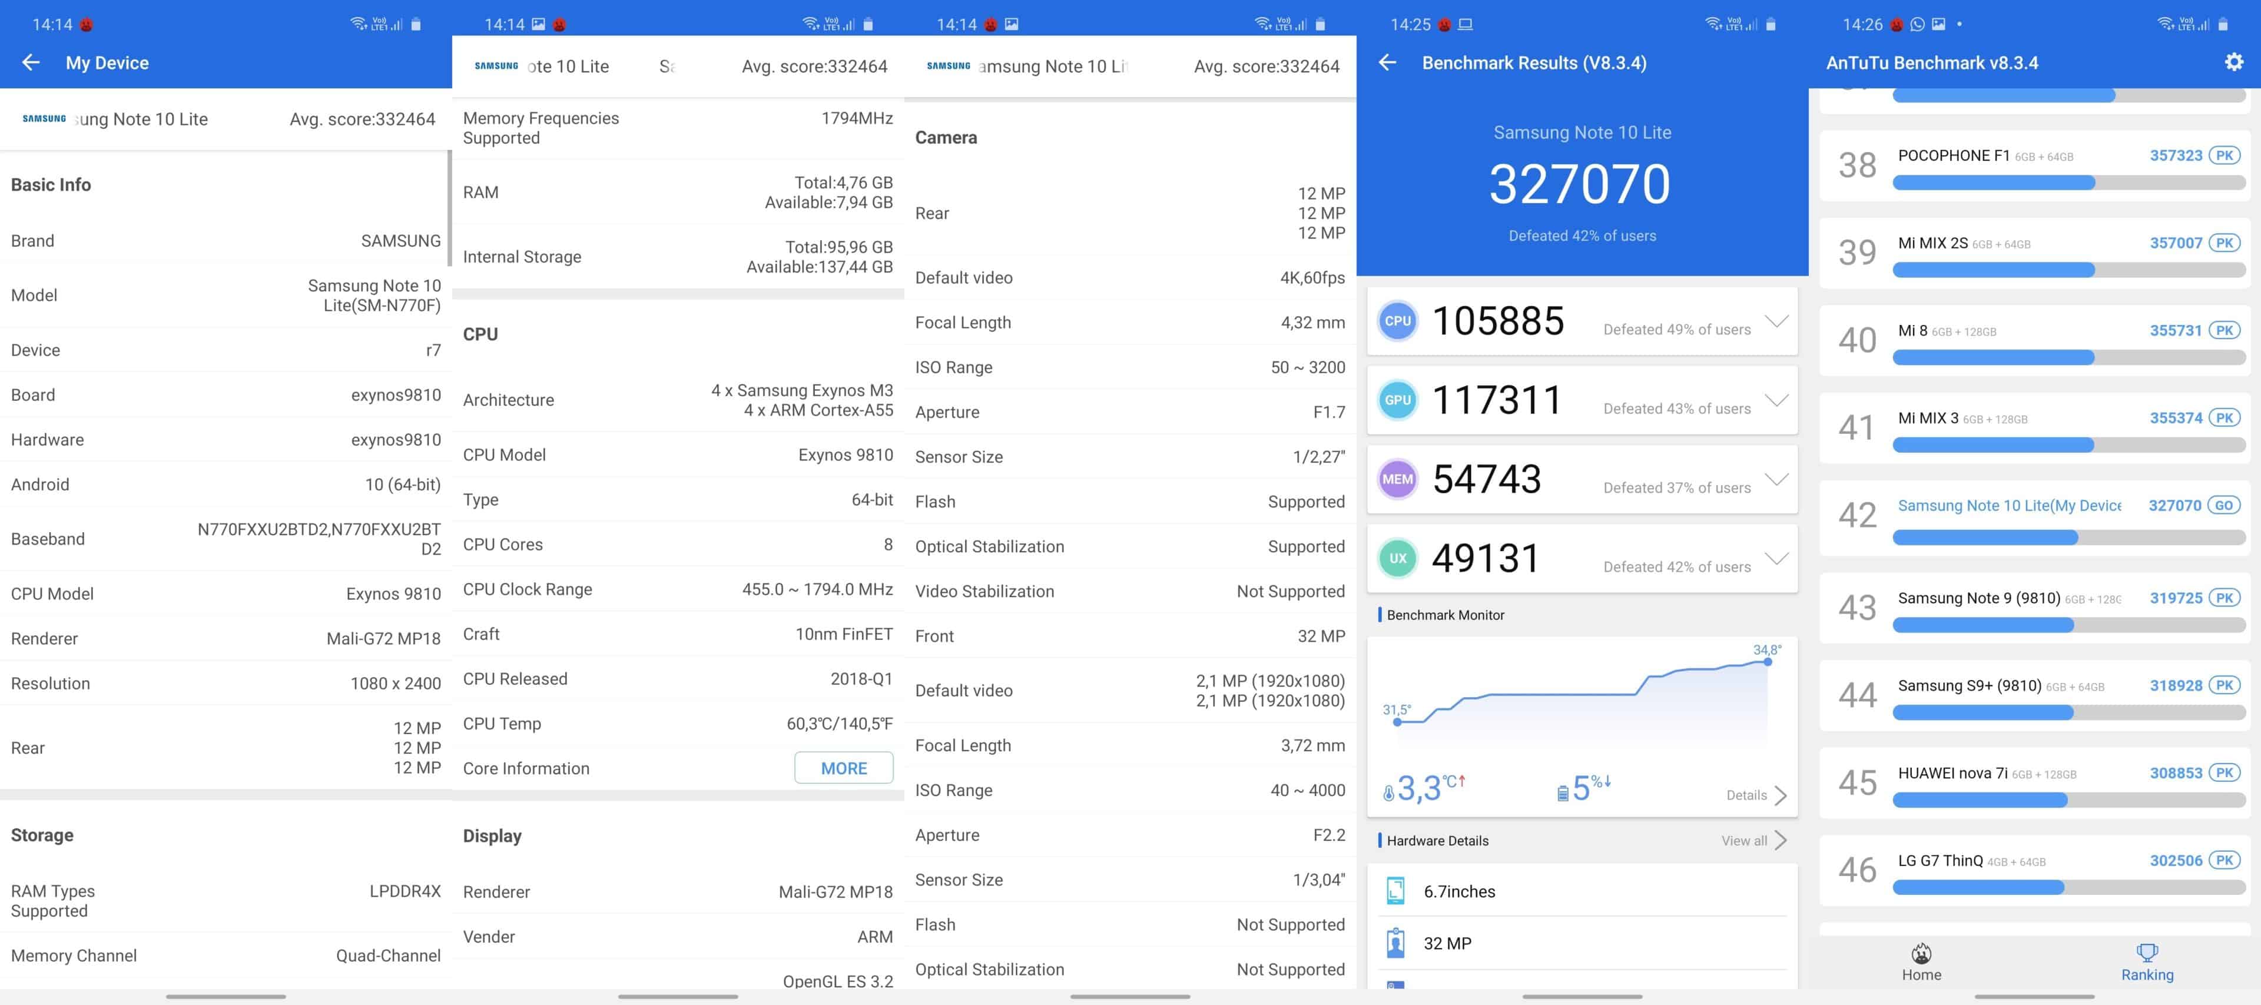Image resolution: width=2261 pixels, height=1005 pixels.
Task: Tap back arrow beside My Device
Action: click(31, 62)
